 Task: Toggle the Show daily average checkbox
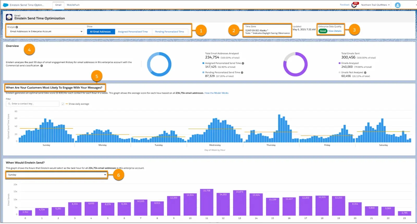coord(63,104)
